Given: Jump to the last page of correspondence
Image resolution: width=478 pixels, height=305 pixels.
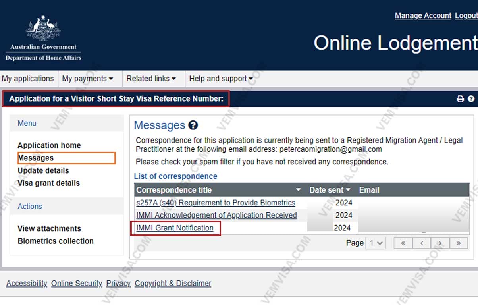Looking at the screenshot, I should (458, 243).
